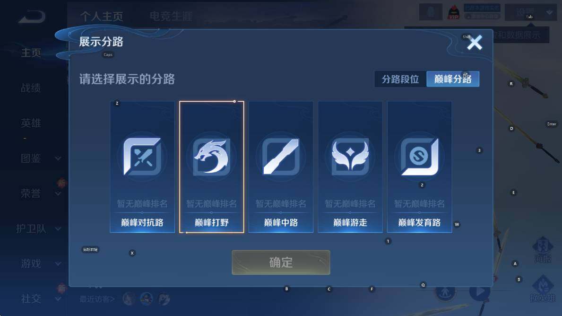Choose the 巅峰中路 diagonal lane icon
Viewport: 562px width, 316px height.
pos(281,157)
